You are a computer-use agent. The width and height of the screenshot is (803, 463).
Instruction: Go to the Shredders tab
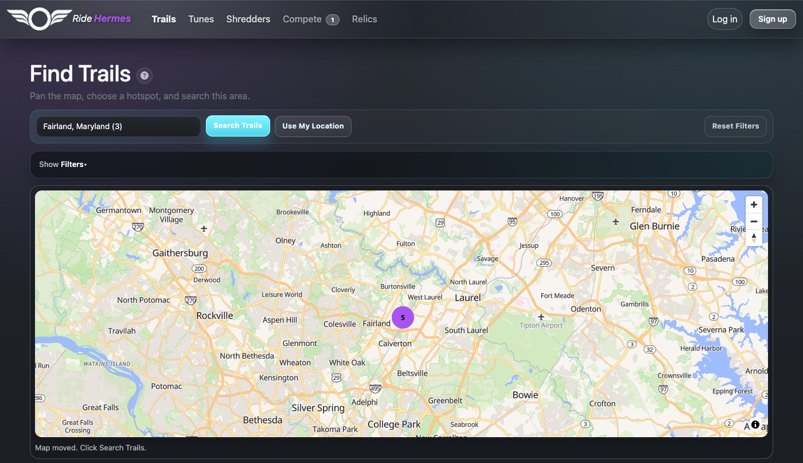coord(248,19)
